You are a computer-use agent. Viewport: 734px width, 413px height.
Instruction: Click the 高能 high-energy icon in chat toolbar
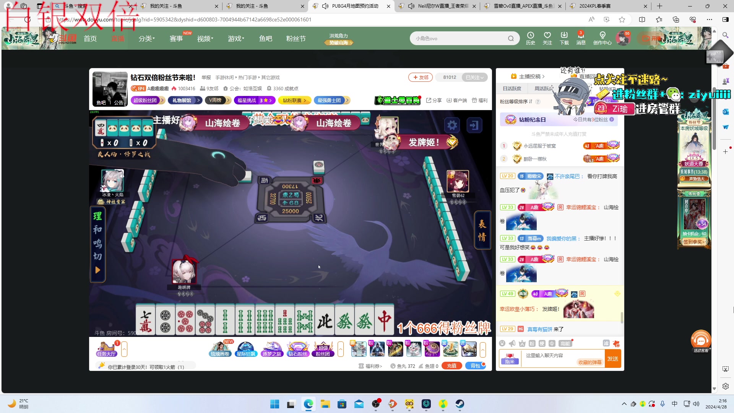[x=565, y=343]
